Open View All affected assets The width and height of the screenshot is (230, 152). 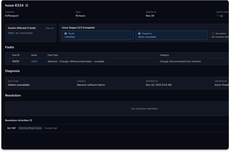pos(50,28)
